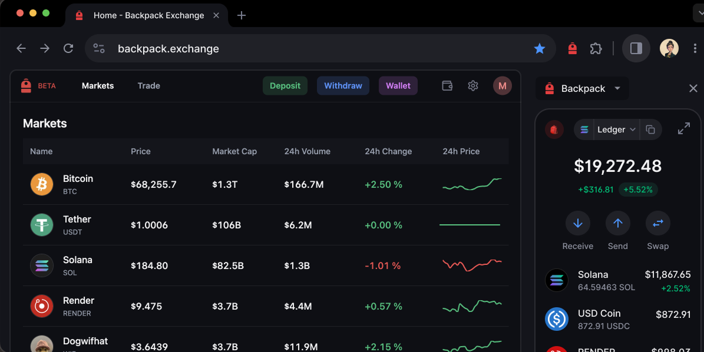Open the USD Coin 872.91 USDC row

[618, 319]
